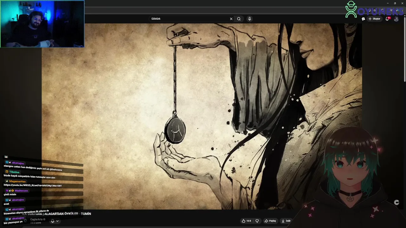The image size is (406, 228).
Task: Select Madtecuss username in chat
Action: pyautogui.click(x=21, y=191)
